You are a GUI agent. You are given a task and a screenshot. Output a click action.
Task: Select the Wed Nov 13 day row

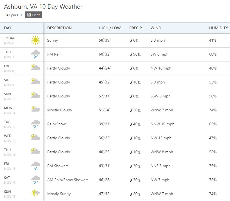click(115, 138)
